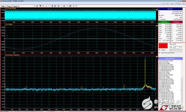Open the Tools menu
Viewport: 186px width, 112px height.
click(x=172, y=4)
